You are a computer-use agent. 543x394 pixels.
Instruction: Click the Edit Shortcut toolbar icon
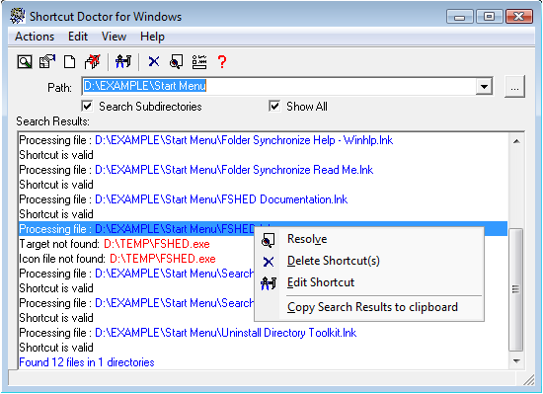point(123,61)
